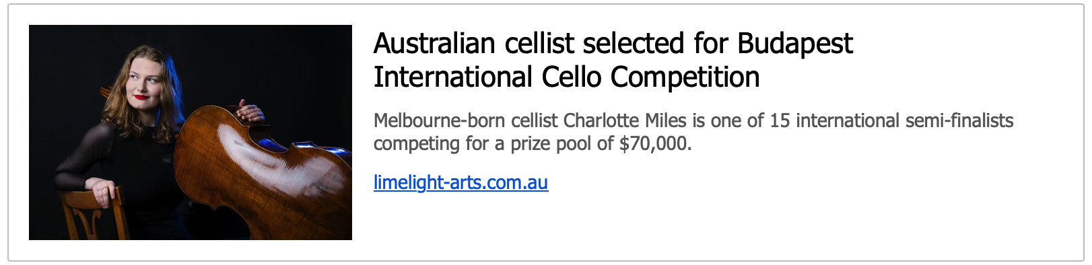The width and height of the screenshot is (1092, 265).
Task: Click the "$70,000" prize amount text
Action: pos(654,144)
